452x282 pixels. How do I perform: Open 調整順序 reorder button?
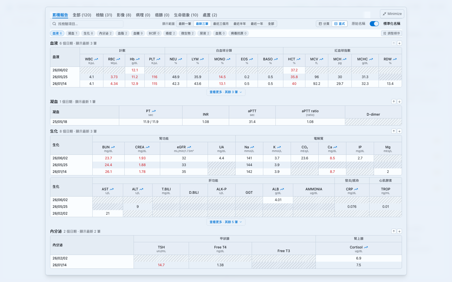point(392,33)
